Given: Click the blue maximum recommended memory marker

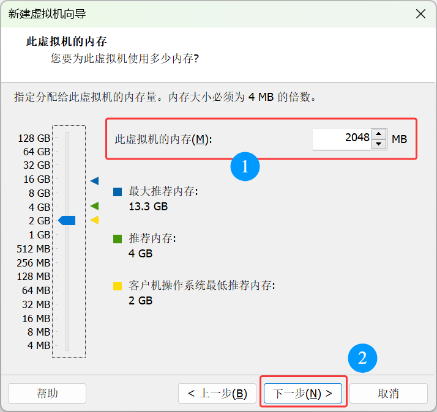Looking at the screenshot, I should [95, 181].
